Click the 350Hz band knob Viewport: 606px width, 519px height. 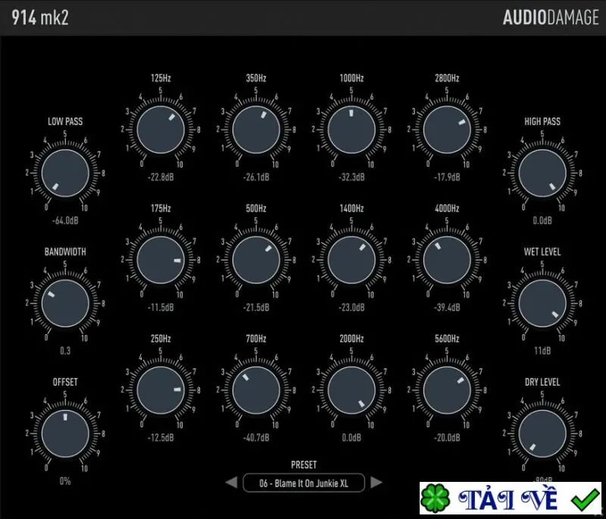256,130
